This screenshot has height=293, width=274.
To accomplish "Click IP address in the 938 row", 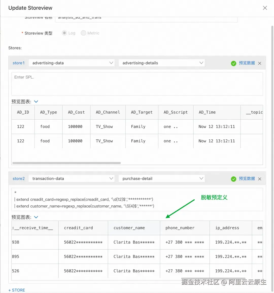I will tap(231, 242).
